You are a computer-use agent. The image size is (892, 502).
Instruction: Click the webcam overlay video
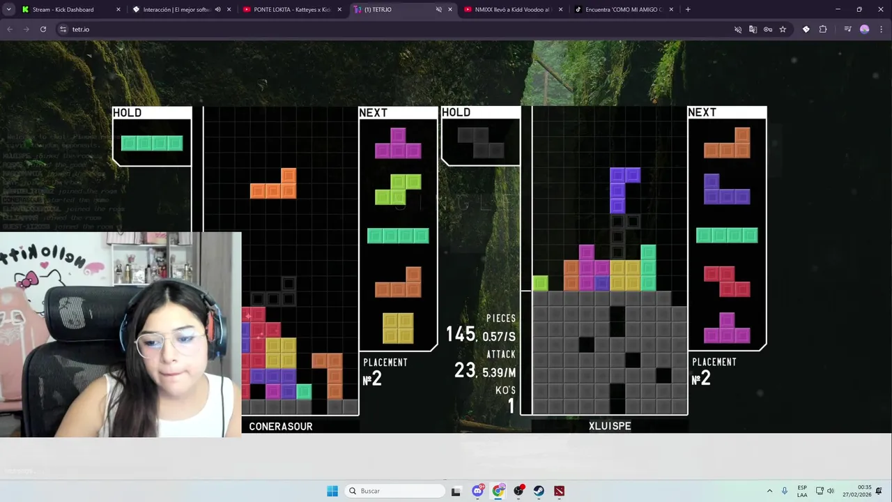click(x=121, y=335)
